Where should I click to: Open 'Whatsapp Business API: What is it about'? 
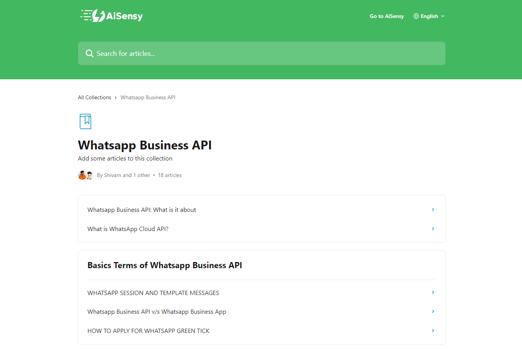pyautogui.click(x=141, y=210)
